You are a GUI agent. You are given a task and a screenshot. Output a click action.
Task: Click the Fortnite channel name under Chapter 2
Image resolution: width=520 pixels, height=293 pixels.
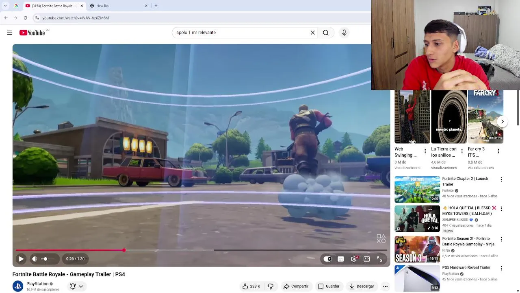[x=448, y=190]
